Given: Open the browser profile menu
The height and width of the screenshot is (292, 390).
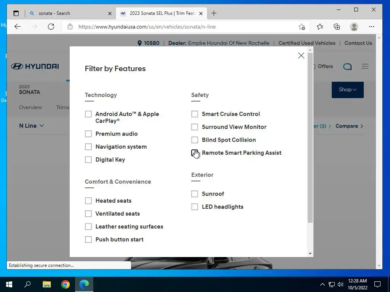Looking at the screenshot, I should coord(354,27).
